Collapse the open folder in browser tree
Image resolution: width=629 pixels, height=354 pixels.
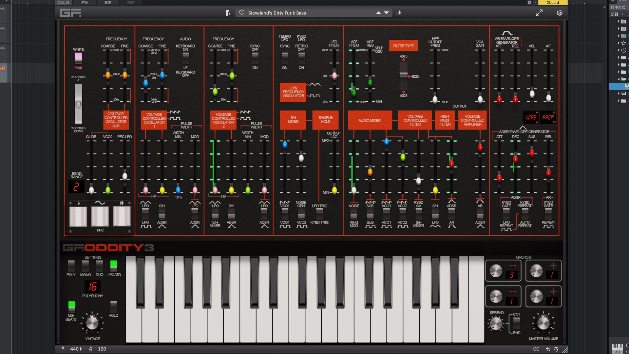pos(619,79)
